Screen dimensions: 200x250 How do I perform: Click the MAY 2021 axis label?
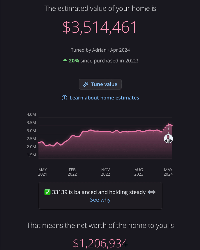coord(43,172)
